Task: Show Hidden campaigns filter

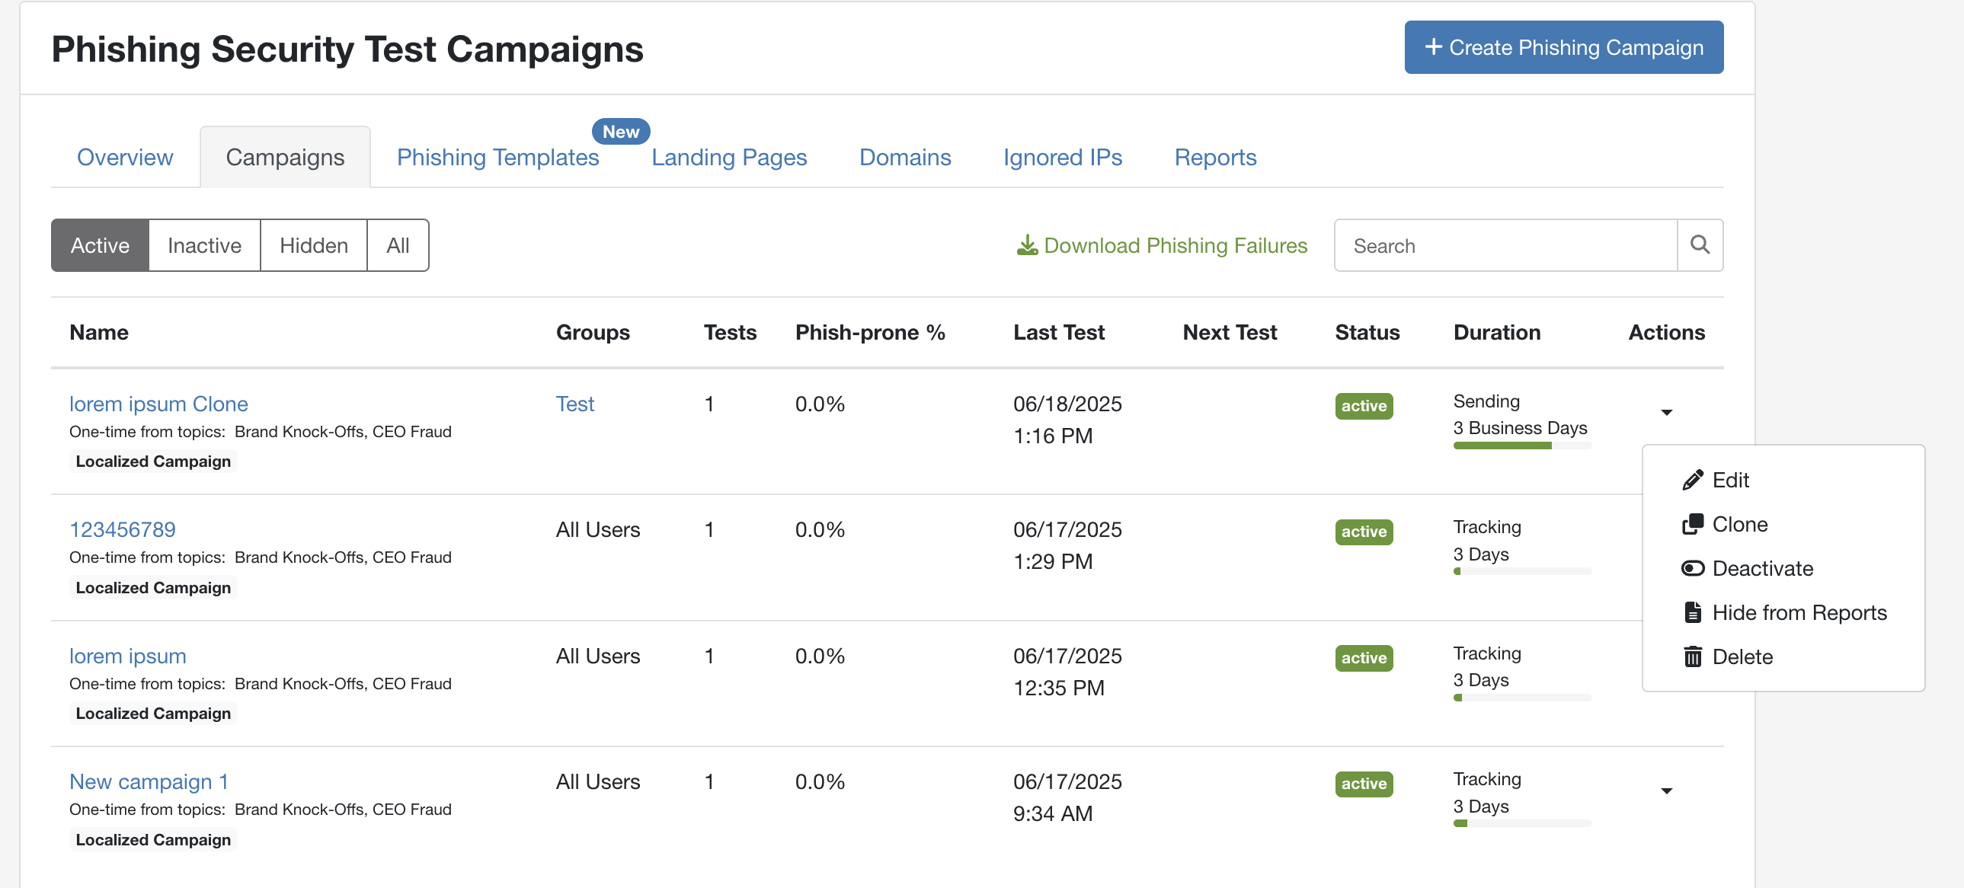Action: [313, 245]
